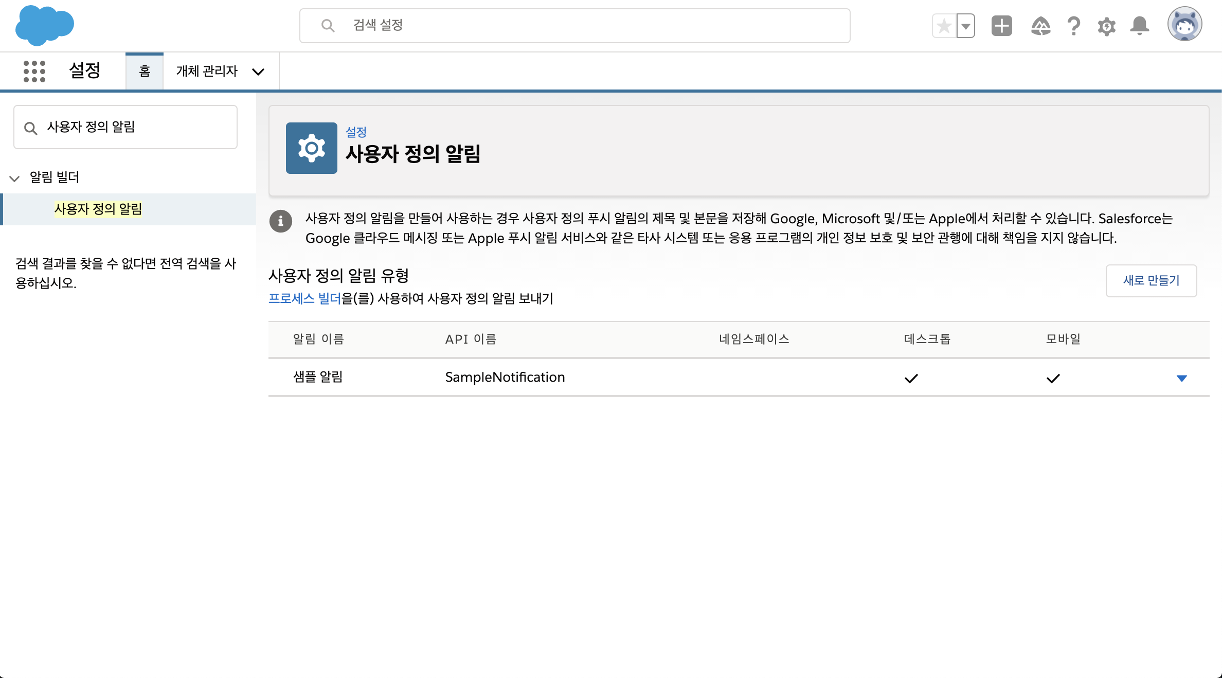
Task: Click the 설정 breadcrumb link
Action: [356, 132]
